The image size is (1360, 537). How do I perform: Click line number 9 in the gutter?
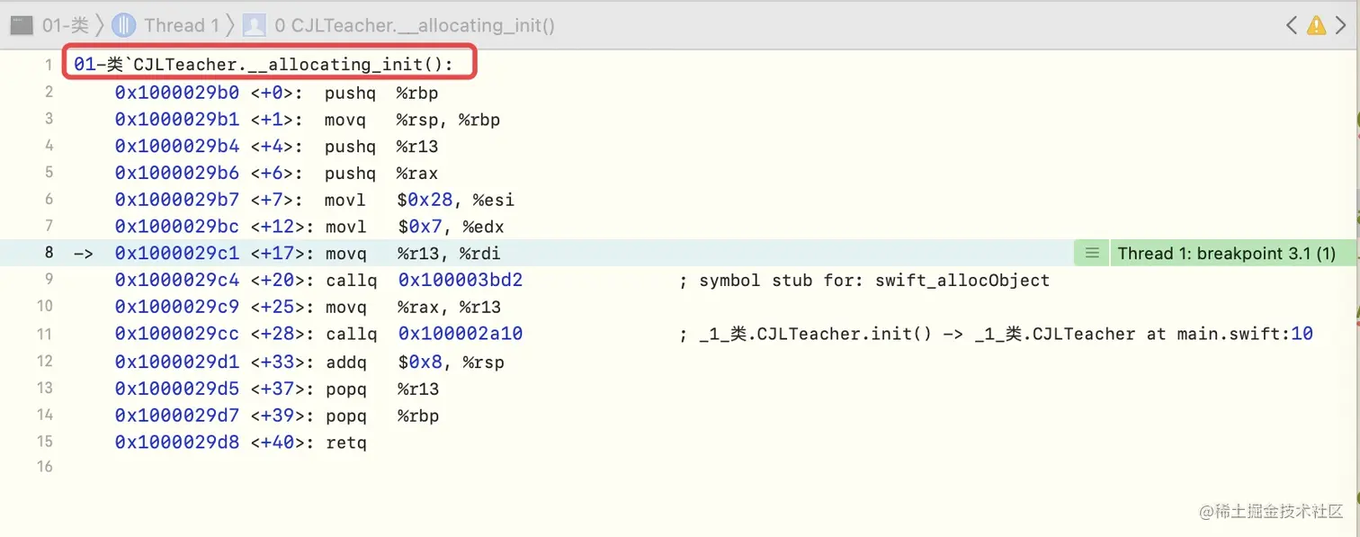49,280
